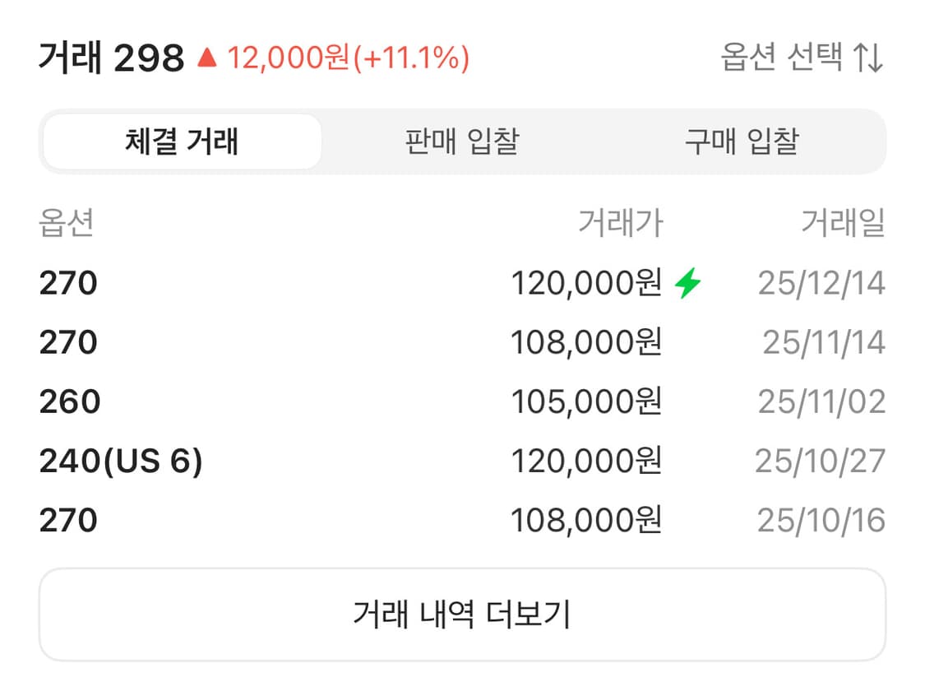Screen dimensions: 925x696
Task: Select the 체결 거래 tab
Action: [x=183, y=142]
